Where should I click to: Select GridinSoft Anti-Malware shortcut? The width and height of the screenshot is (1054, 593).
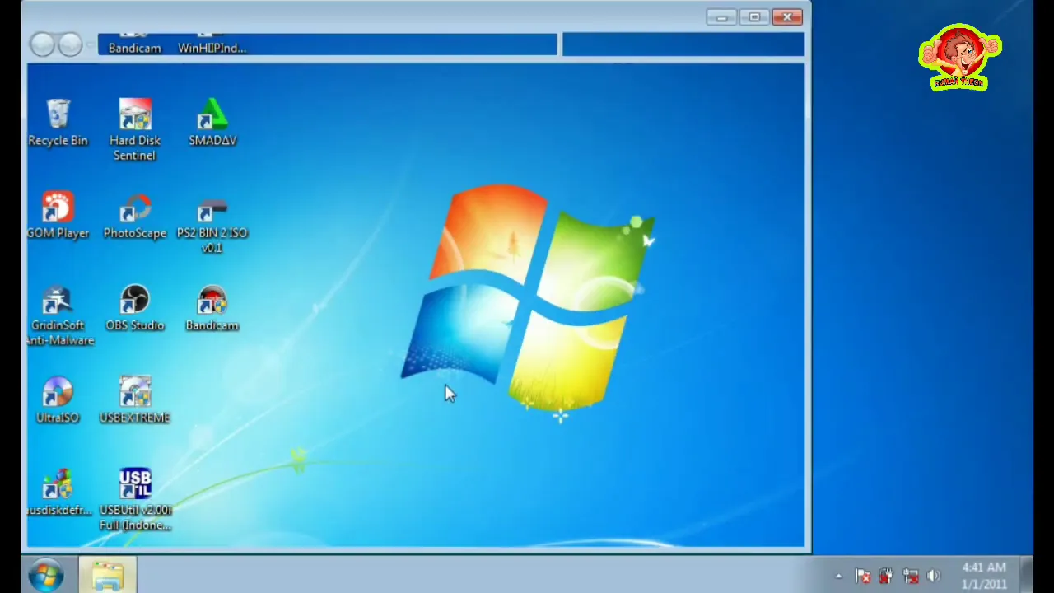point(58,316)
